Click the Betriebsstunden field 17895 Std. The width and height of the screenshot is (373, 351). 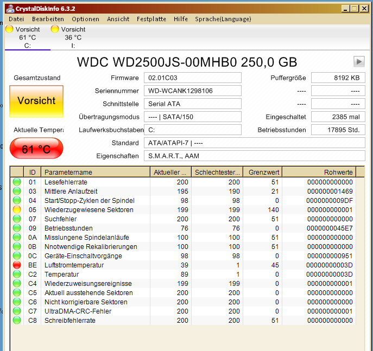point(338,130)
